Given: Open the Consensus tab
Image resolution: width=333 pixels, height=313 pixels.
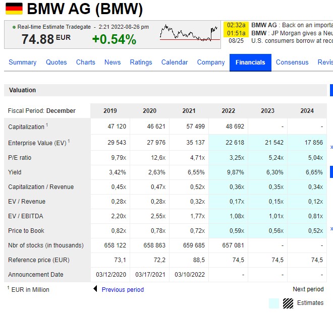Looking at the screenshot, I should (292, 62).
